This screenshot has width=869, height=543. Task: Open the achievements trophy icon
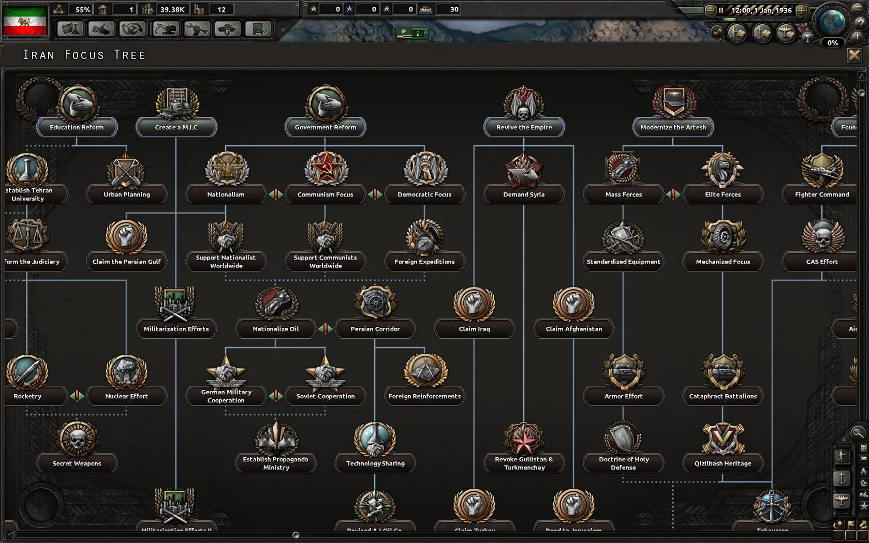[x=807, y=37]
